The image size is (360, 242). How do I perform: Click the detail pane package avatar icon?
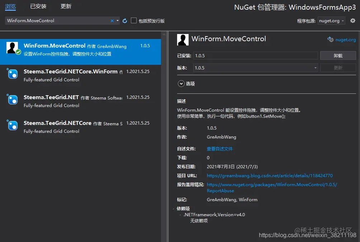[183, 40]
